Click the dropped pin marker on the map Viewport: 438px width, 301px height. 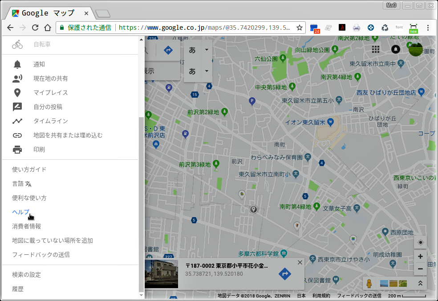point(253,209)
